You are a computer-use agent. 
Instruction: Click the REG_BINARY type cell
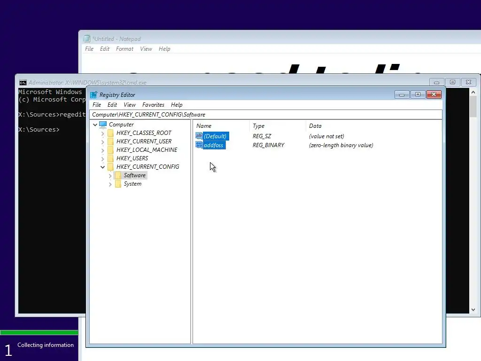click(268, 145)
